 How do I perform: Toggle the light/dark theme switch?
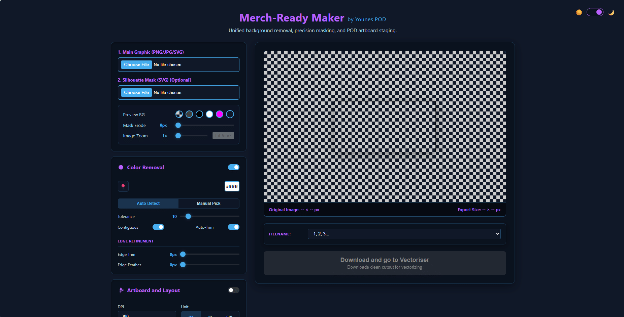click(x=595, y=12)
